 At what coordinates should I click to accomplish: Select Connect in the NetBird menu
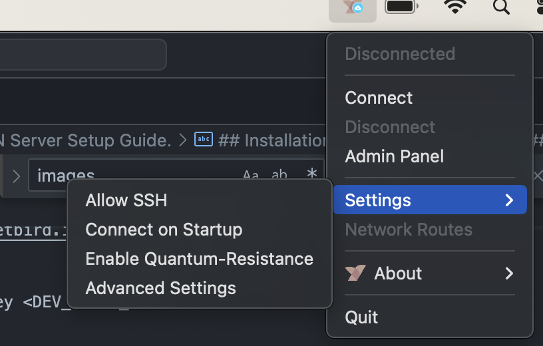pos(379,98)
